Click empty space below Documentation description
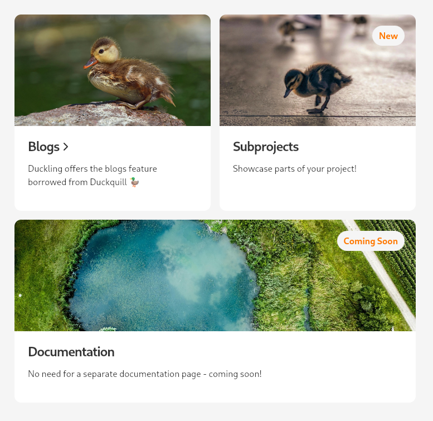 (x=215, y=391)
